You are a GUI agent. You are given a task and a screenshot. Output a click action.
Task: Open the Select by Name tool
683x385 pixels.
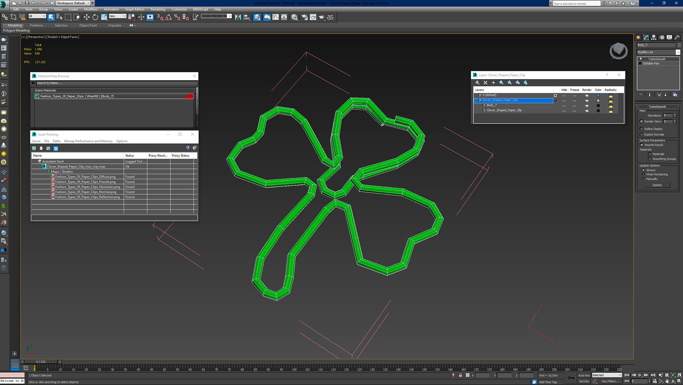click(59, 17)
